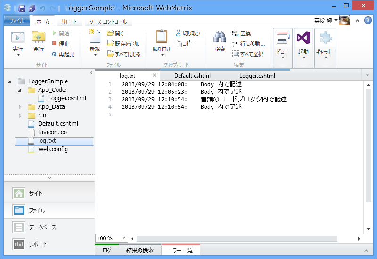
Task: Open the レポート workspace
Action: (x=49, y=244)
